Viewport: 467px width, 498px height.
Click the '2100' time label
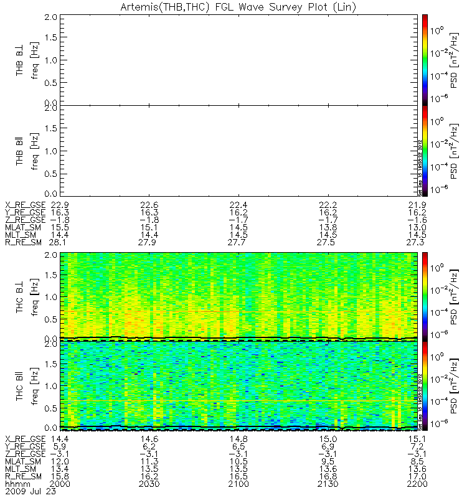click(x=238, y=484)
